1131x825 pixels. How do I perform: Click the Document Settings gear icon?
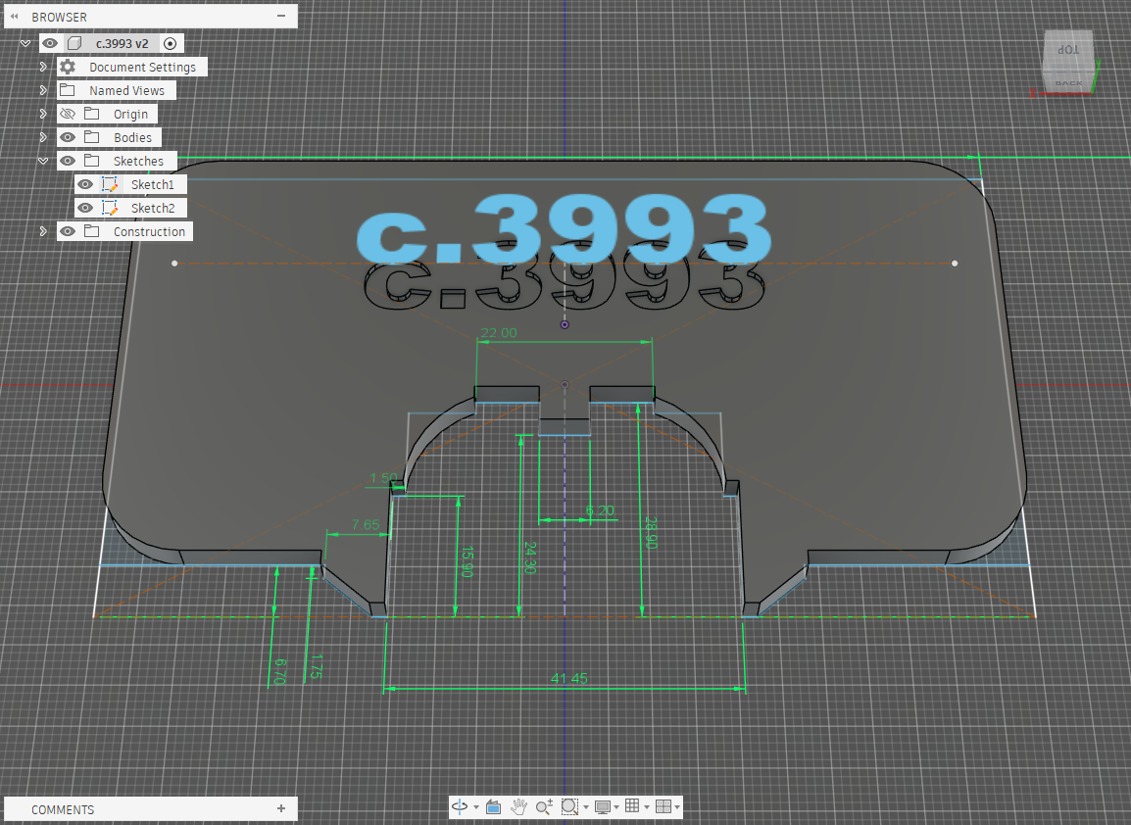click(67, 67)
